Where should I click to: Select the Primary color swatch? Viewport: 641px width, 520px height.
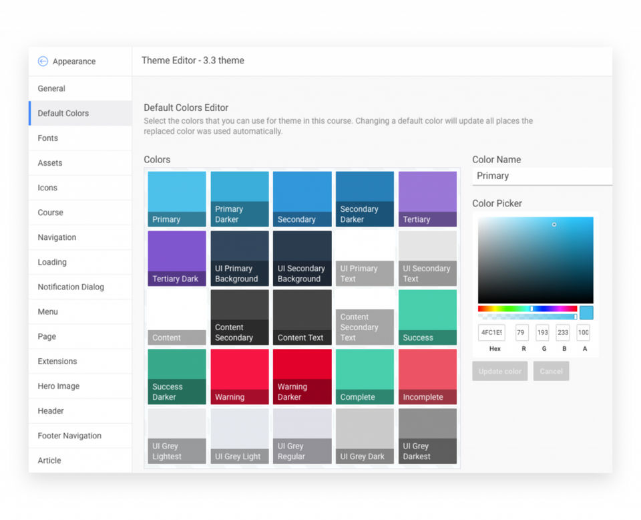pos(177,199)
